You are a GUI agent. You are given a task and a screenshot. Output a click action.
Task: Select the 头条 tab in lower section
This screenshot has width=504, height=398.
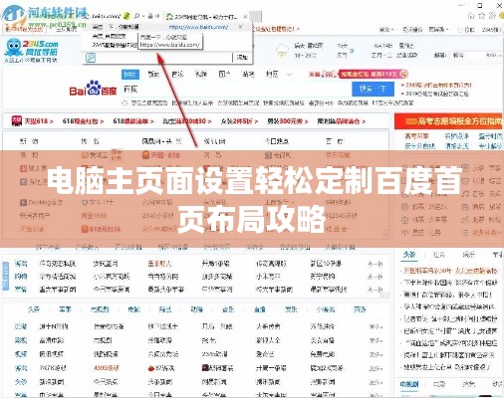[34, 309]
